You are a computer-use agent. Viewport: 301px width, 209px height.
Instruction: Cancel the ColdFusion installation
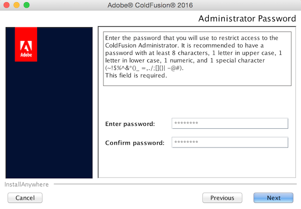click(25, 198)
